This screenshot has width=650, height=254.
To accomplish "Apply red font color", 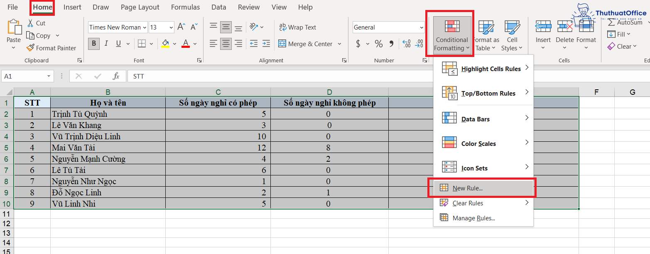I will (186, 44).
